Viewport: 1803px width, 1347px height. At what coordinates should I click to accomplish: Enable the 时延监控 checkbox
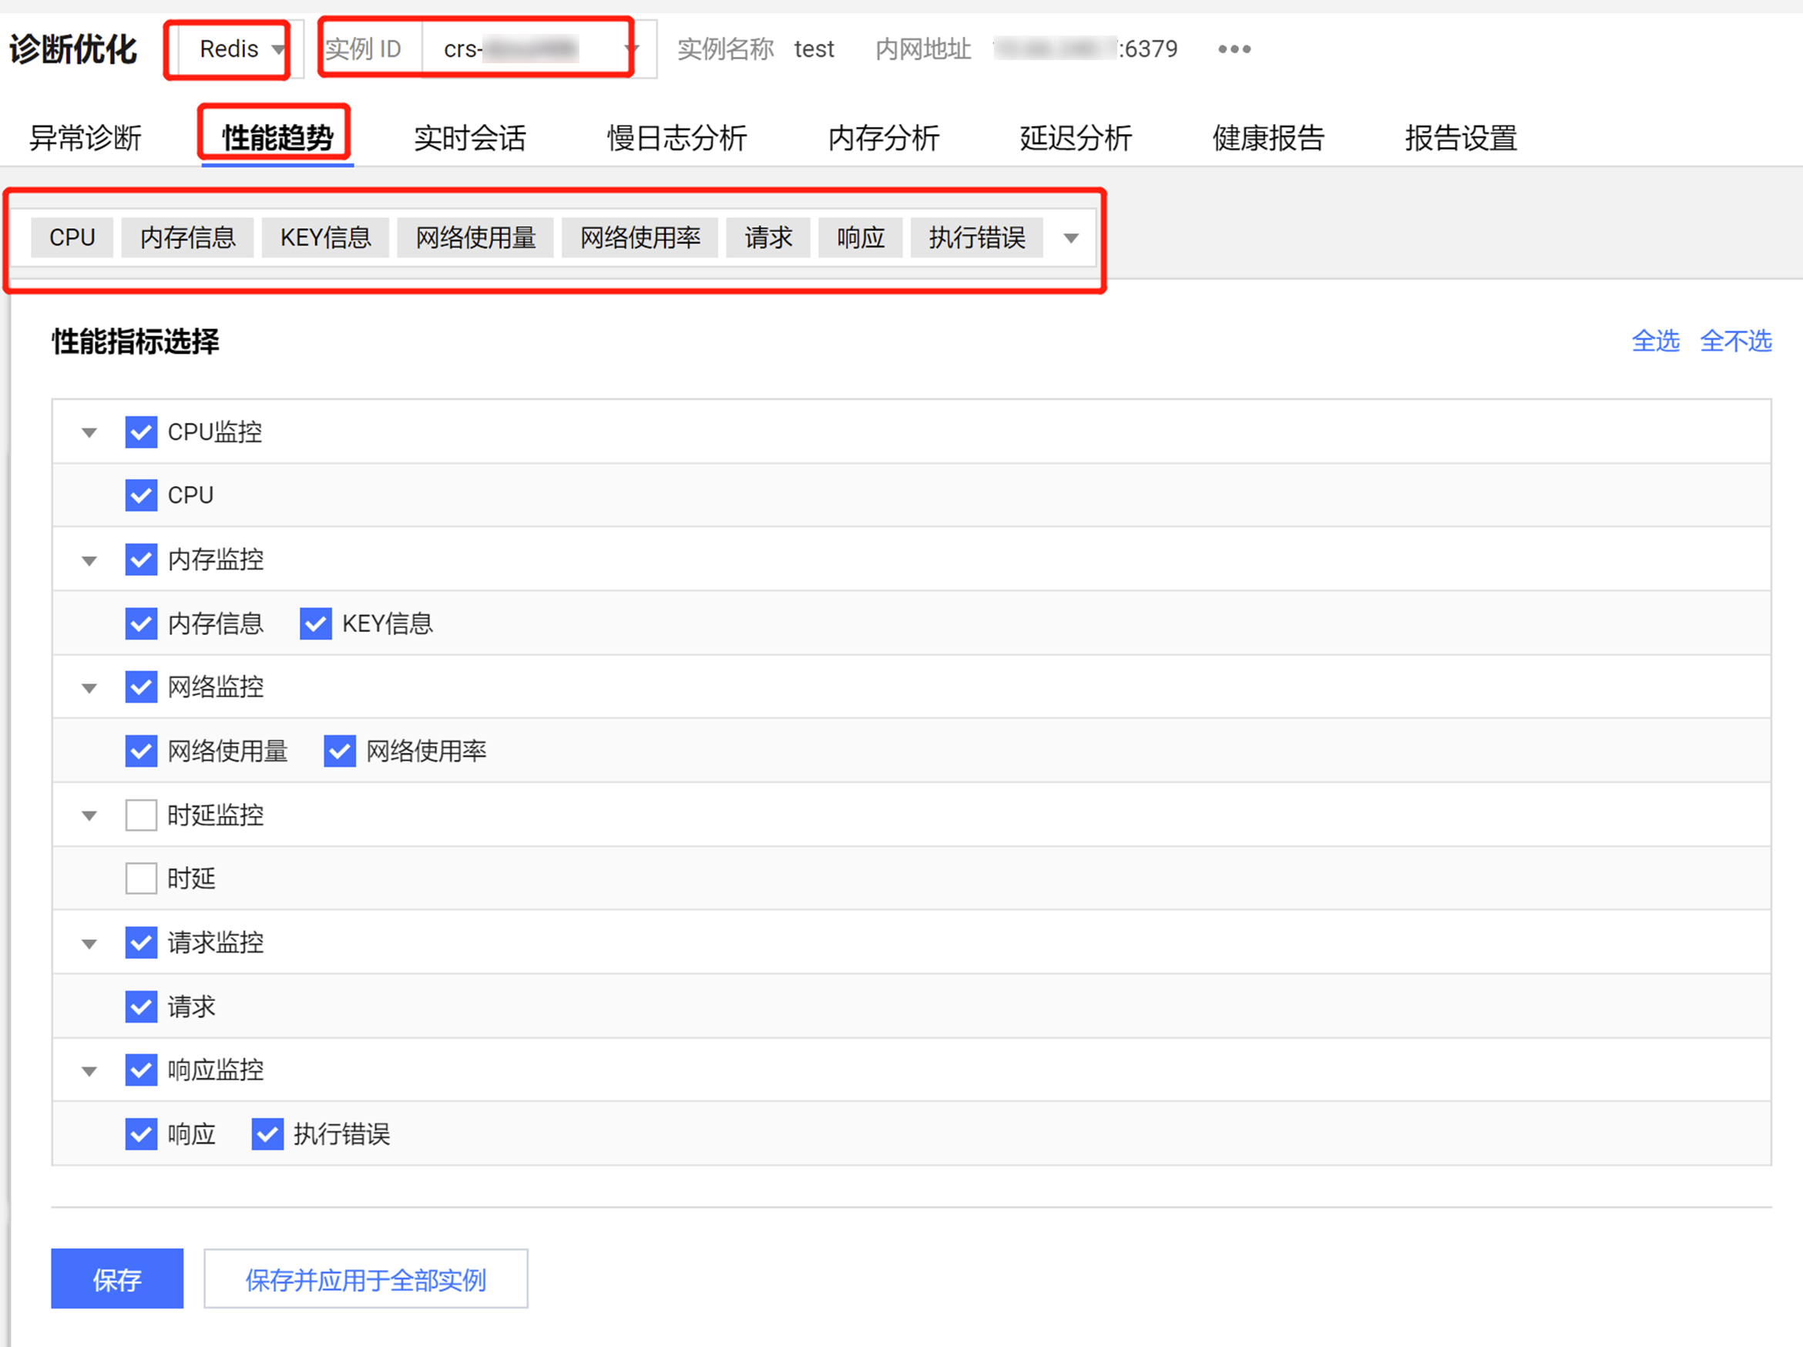[x=141, y=815]
